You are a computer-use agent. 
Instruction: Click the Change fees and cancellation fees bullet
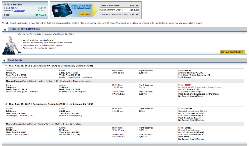click(43, 45)
